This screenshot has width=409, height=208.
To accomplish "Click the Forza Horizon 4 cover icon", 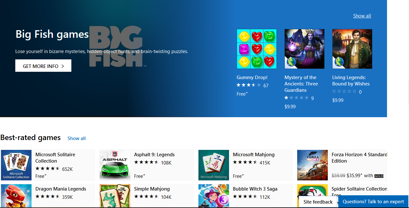I will [x=312, y=165].
